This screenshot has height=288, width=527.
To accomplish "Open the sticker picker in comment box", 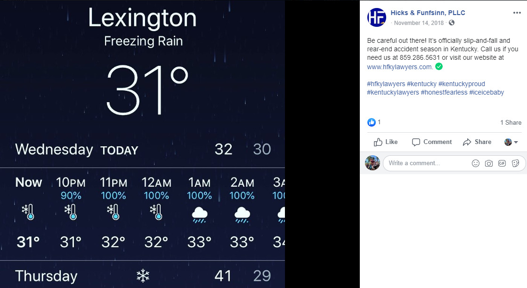I will click(x=515, y=163).
